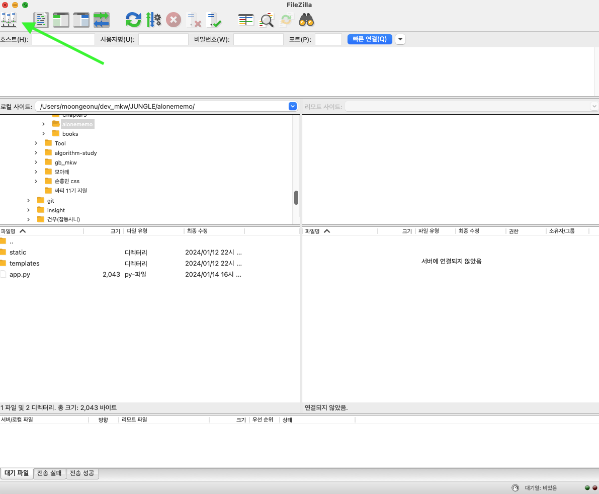Reconnect to last server icon
The height and width of the screenshot is (494, 599).
(x=214, y=20)
